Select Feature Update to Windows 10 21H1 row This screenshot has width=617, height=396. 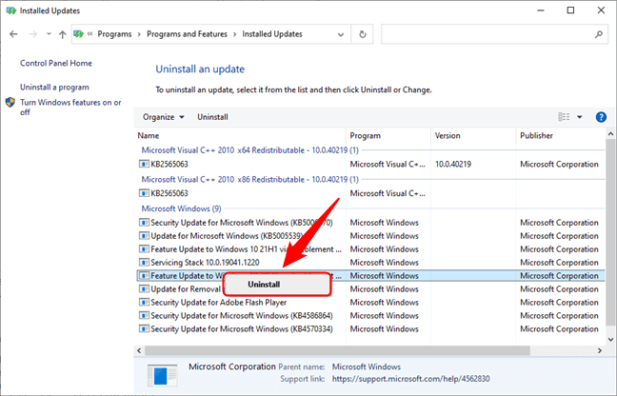tap(370, 249)
